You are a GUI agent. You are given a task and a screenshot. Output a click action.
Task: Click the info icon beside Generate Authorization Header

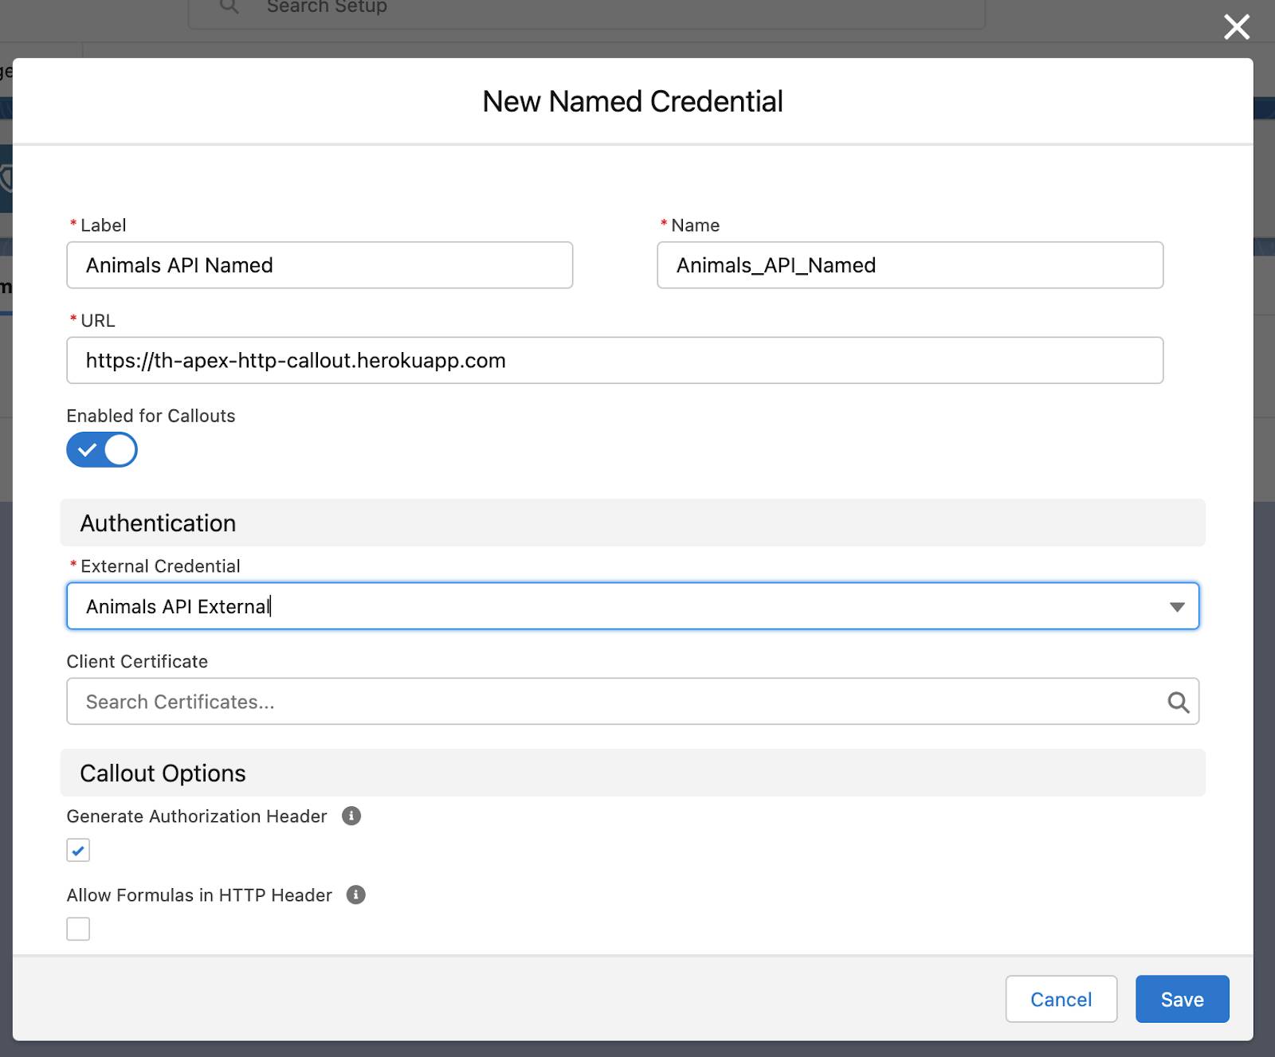pyautogui.click(x=353, y=816)
